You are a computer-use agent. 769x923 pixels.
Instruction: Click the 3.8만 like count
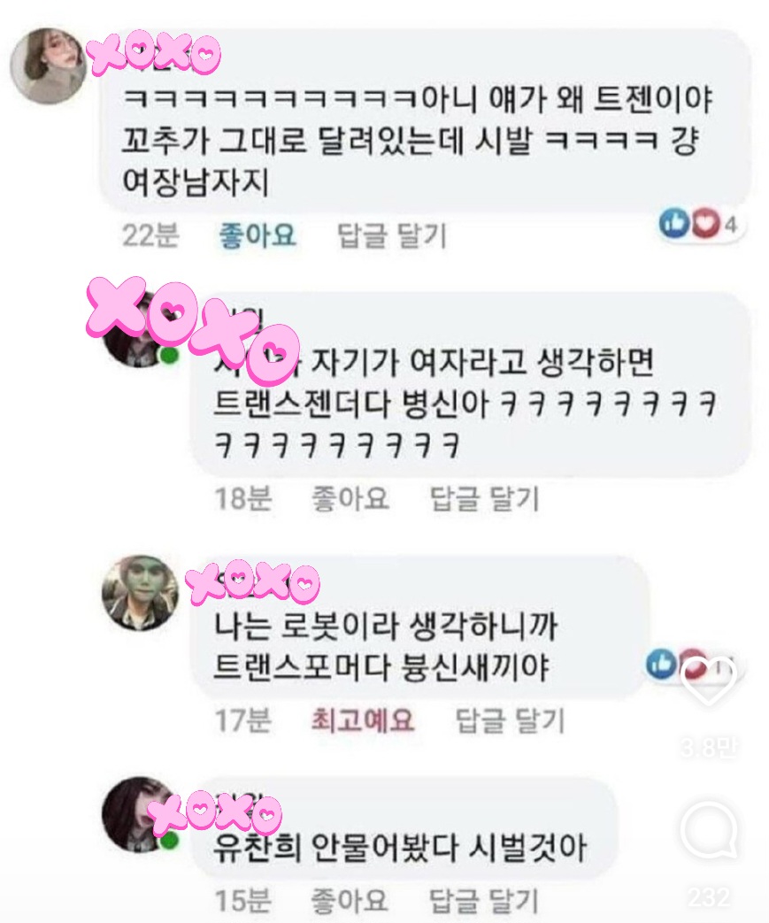709,748
